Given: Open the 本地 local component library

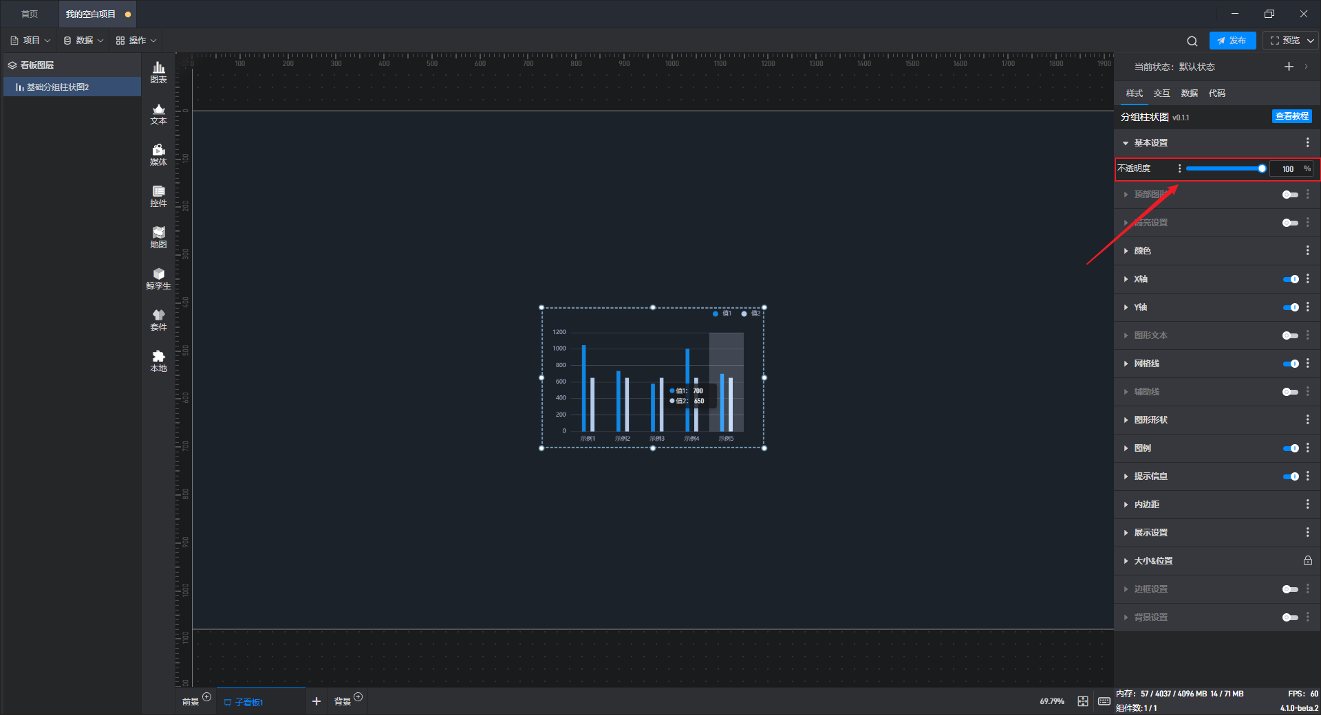Looking at the screenshot, I should [x=158, y=361].
